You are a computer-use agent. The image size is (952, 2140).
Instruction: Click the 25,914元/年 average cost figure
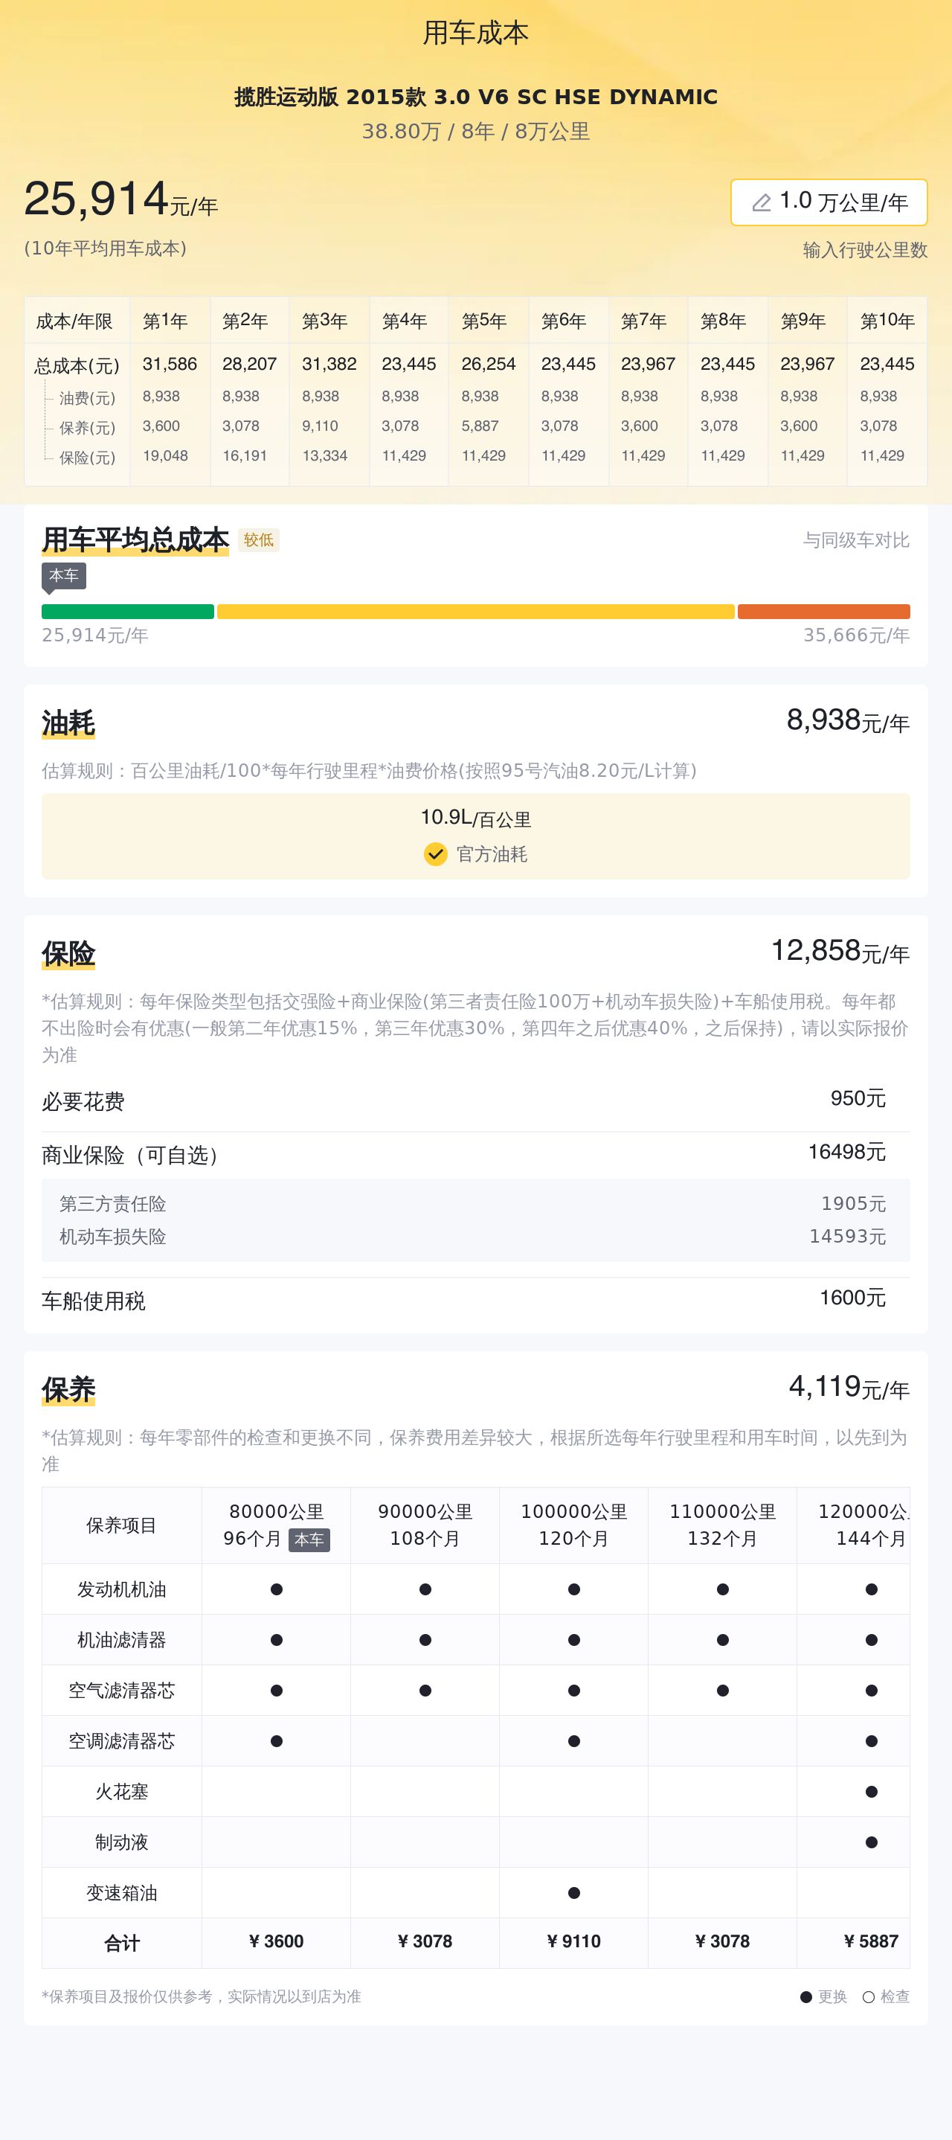coord(120,199)
